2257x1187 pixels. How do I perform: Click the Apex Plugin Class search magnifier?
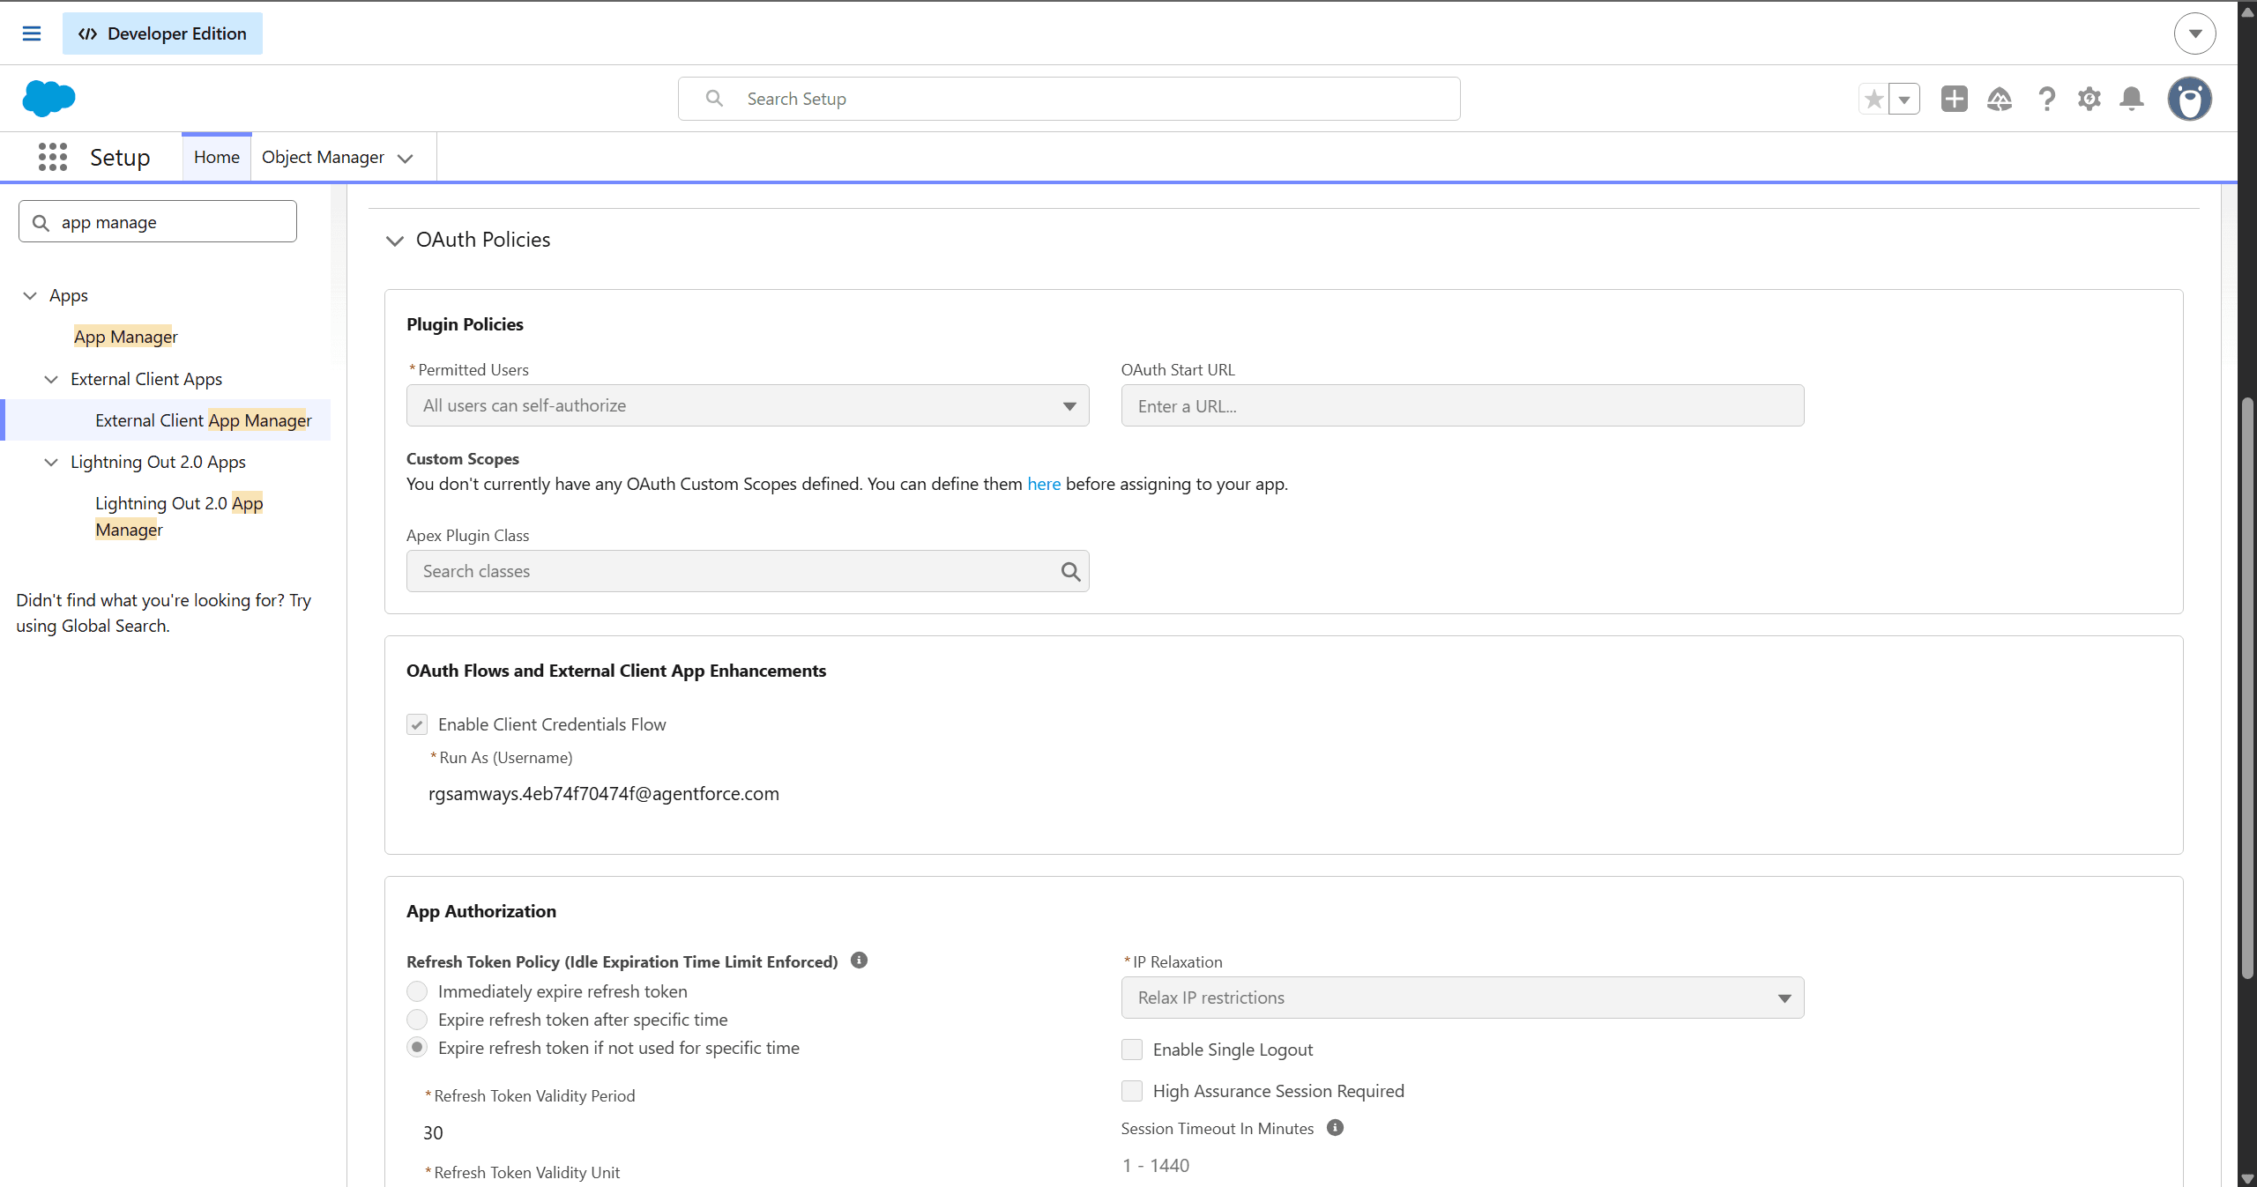pyautogui.click(x=1070, y=571)
